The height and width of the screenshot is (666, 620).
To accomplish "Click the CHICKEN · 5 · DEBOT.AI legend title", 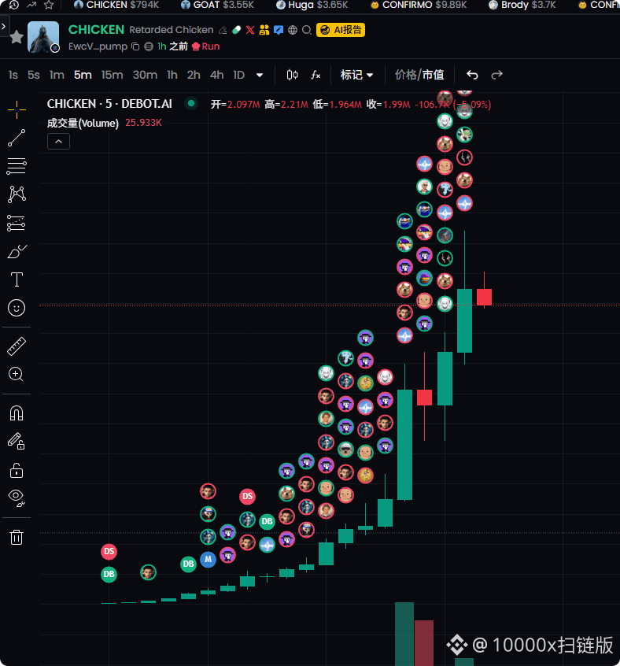I will coord(109,104).
